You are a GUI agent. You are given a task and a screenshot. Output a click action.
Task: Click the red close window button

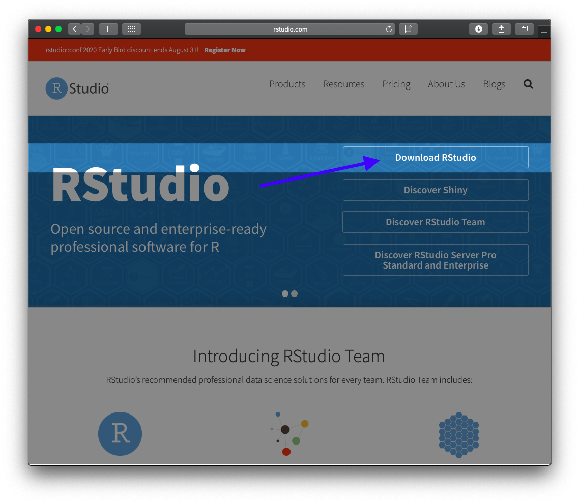tap(38, 29)
